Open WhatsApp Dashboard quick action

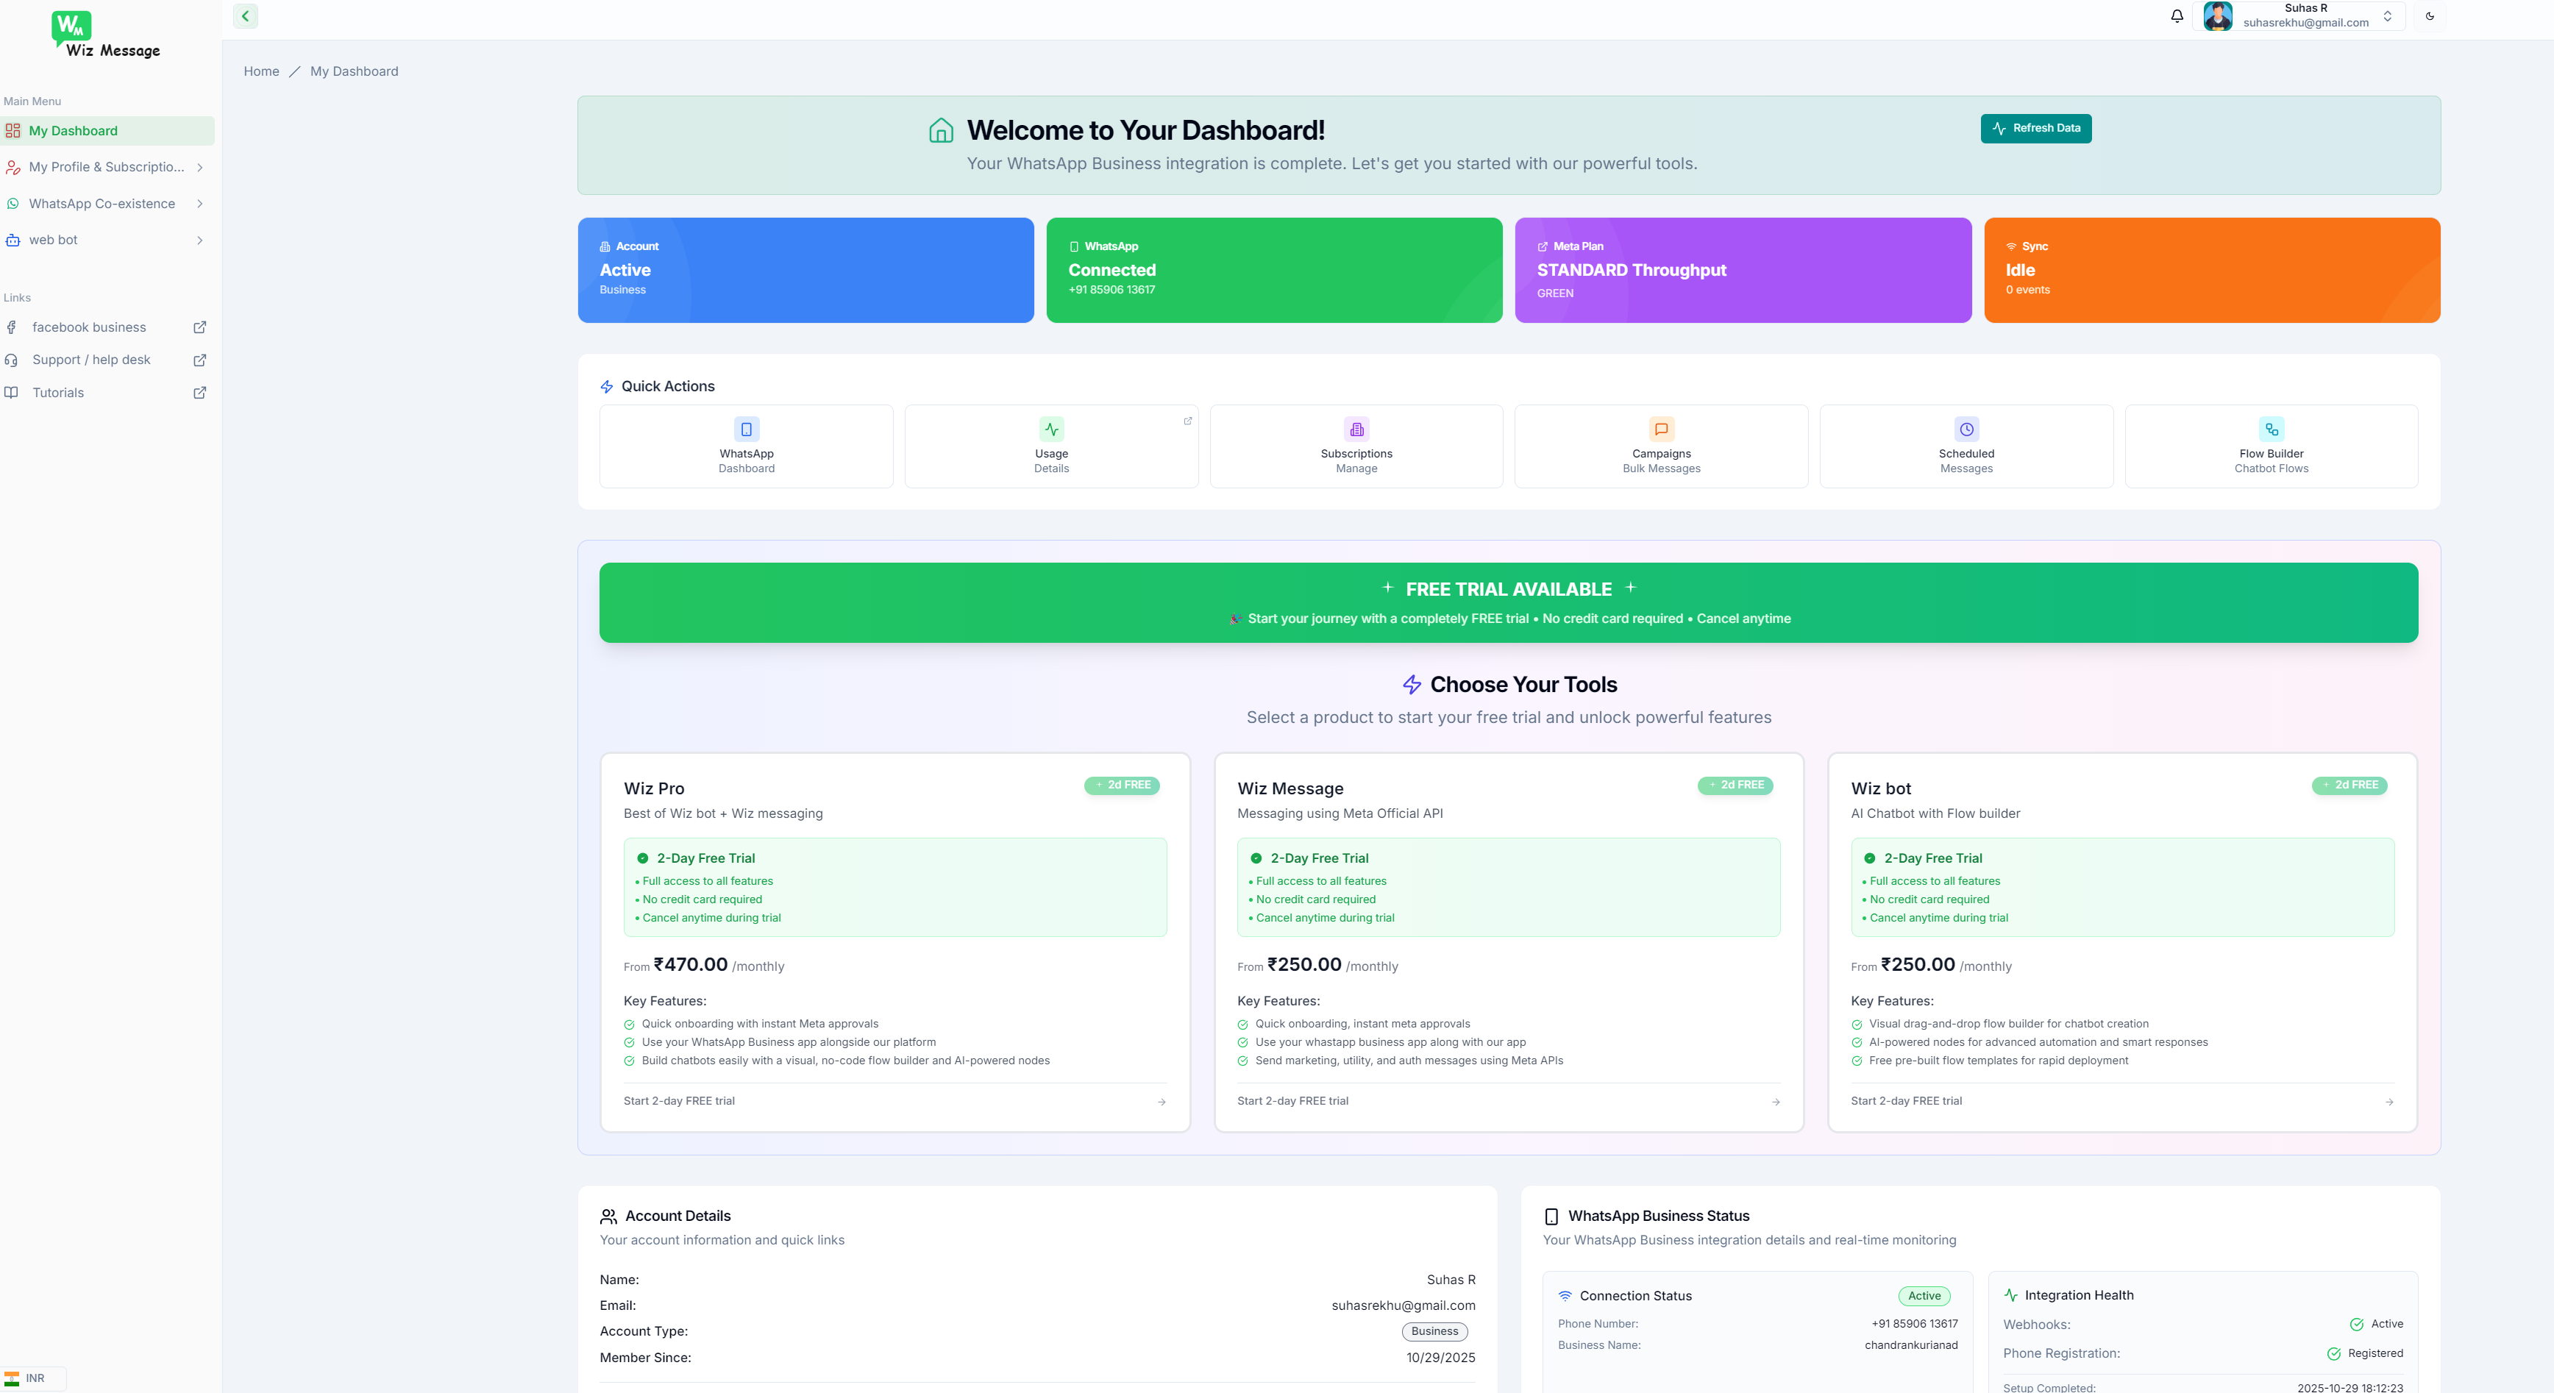(746, 446)
